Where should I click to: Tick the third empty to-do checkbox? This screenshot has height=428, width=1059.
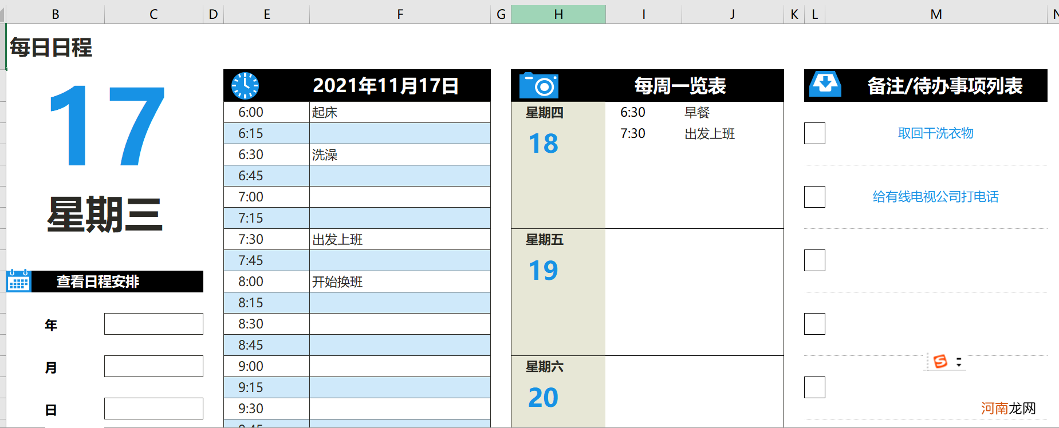(814, 260)
